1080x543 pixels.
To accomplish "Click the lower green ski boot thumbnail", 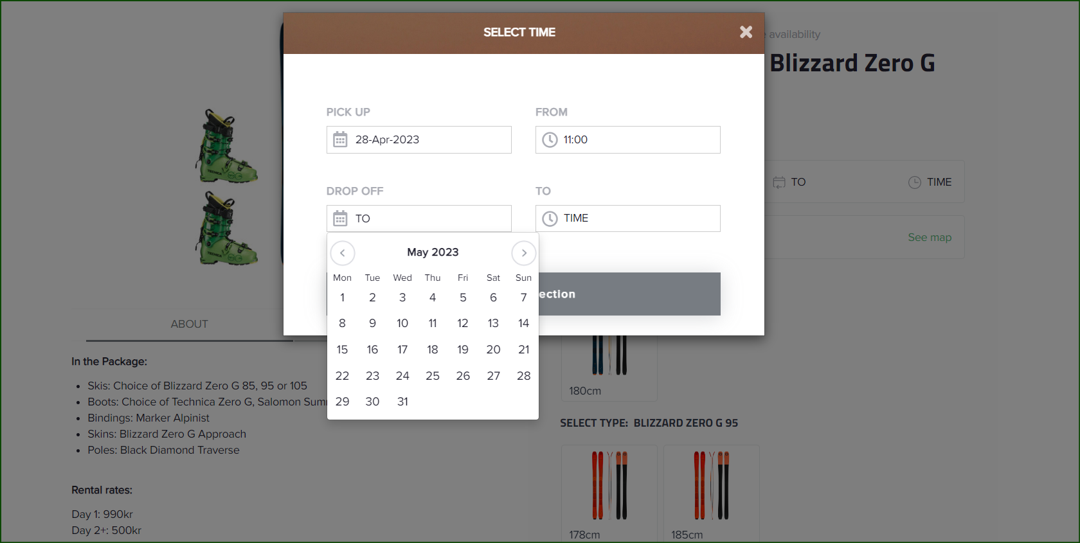I will (226, 228).
